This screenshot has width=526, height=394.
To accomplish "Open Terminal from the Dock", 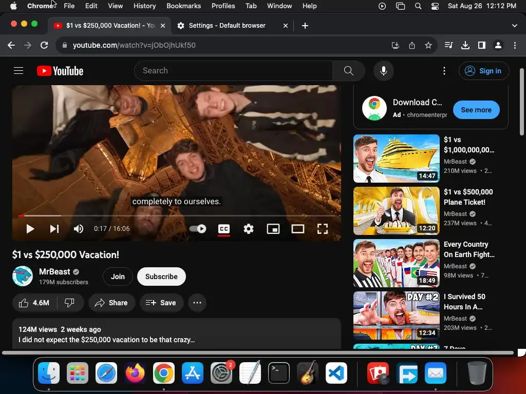I will click(x=278, y=373).
